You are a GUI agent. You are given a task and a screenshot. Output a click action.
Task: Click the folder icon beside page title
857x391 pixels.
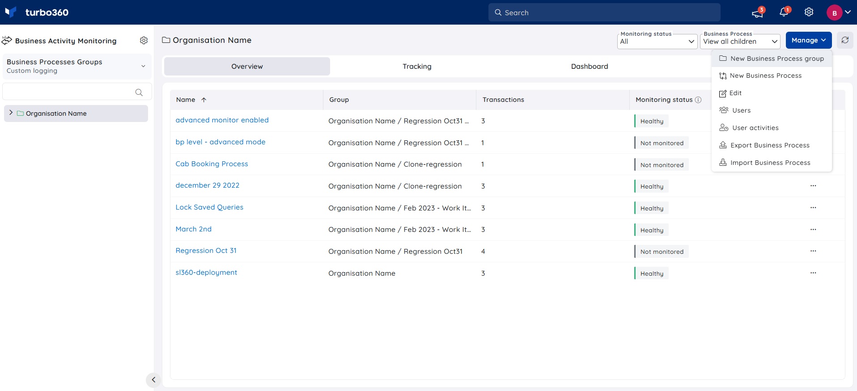[x=166, y=40]
